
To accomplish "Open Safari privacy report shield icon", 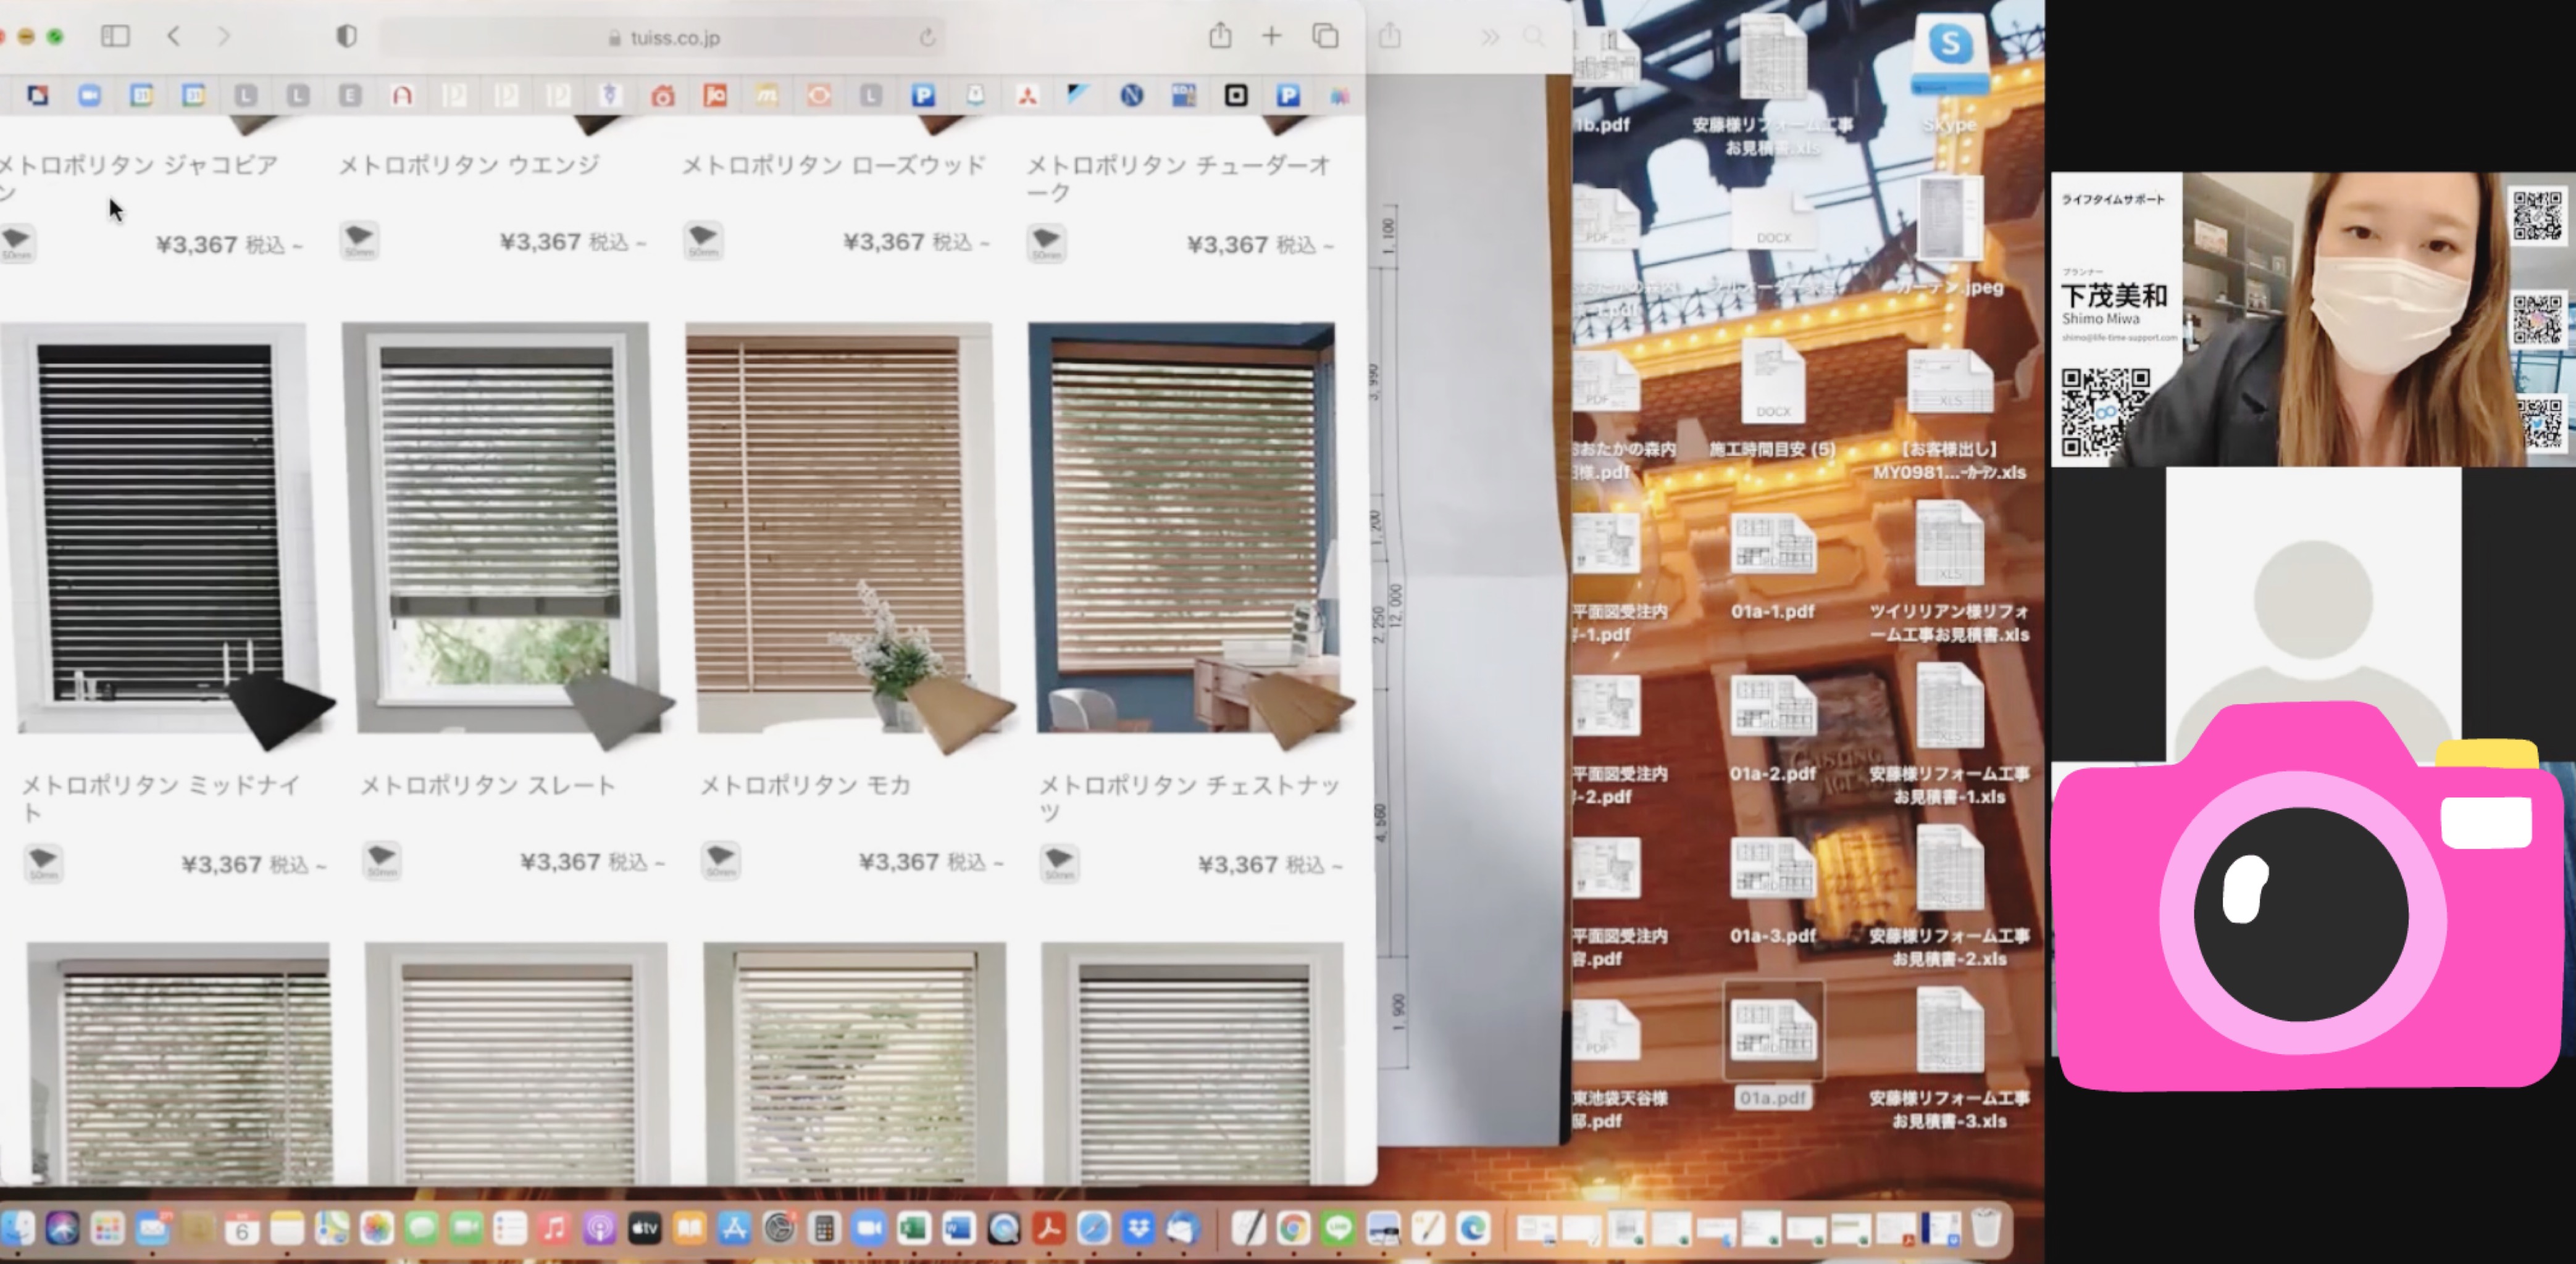I will (x=346, y=37).
